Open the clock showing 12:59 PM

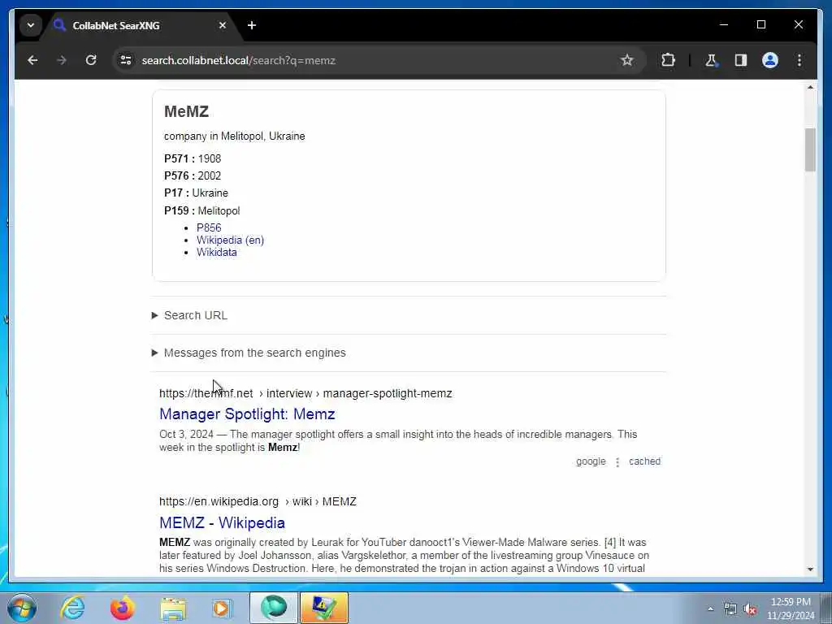[791, 608]
